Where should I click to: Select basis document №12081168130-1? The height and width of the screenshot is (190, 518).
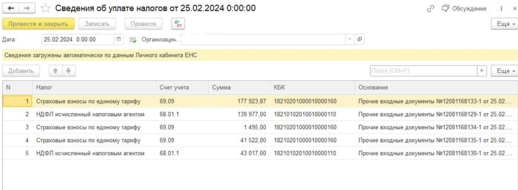click(x=437, y=154)
